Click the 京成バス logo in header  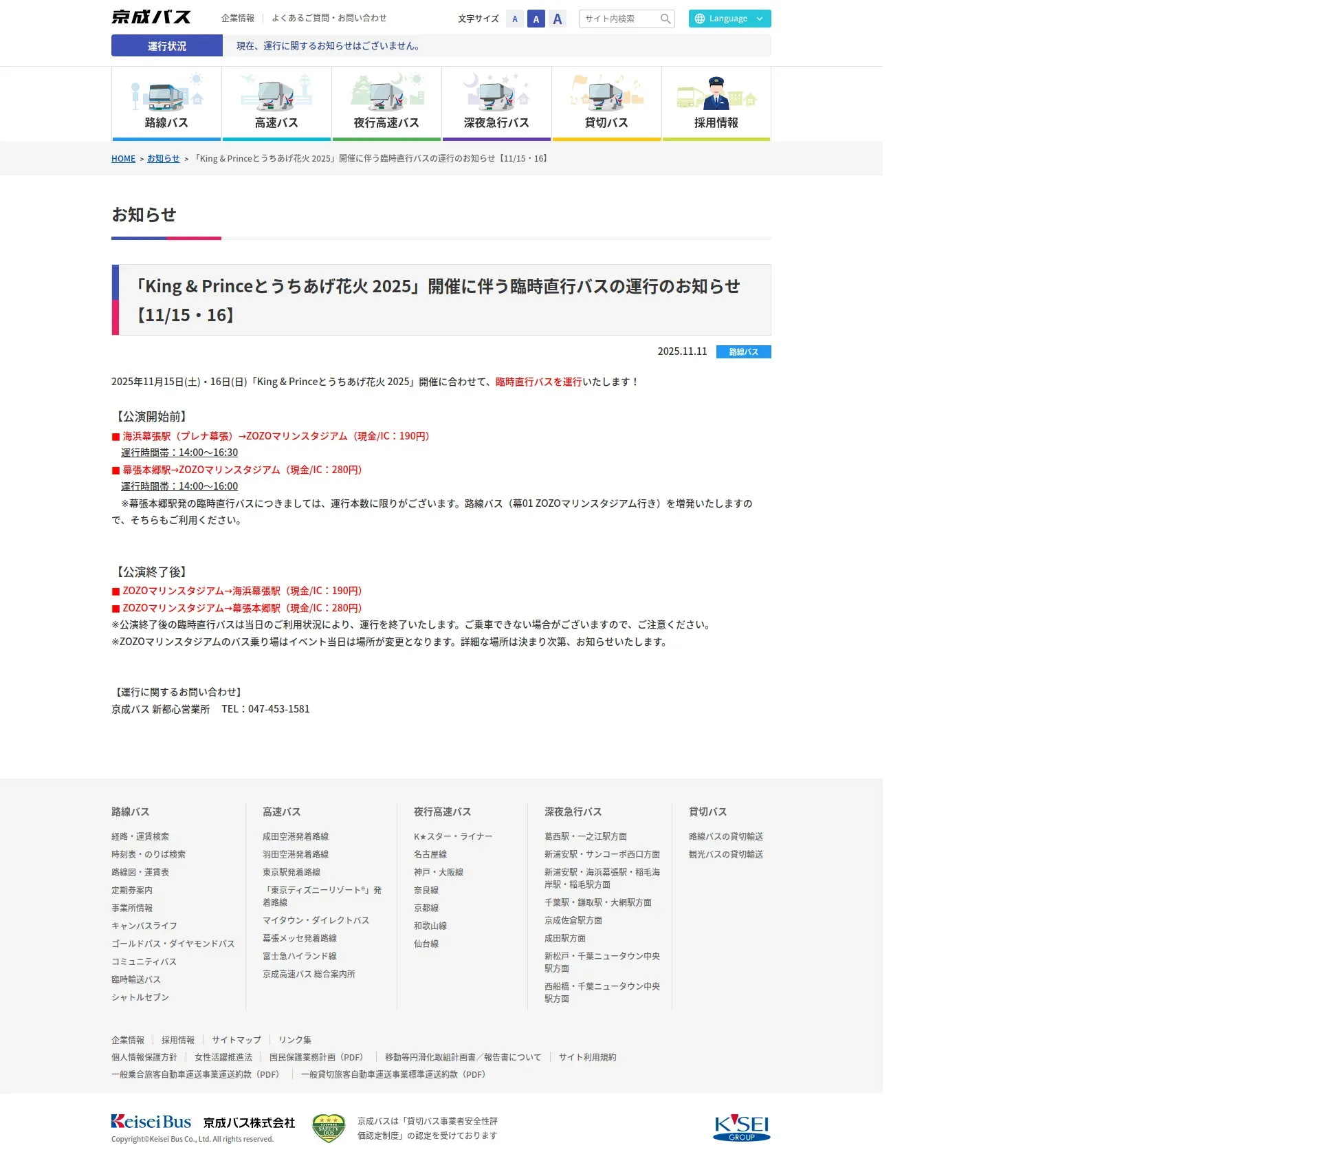pyautogui.click(x=151, y=18)
